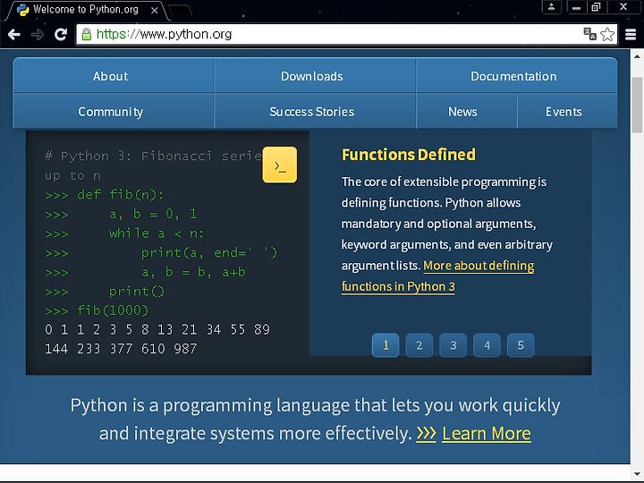Image resolution: width=644 pixels, height=483 pixels.
Task: Close the Welcome to Python.org tab
Action: coord(155,10)
